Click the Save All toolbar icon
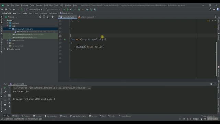 click(x=6, y=9)
